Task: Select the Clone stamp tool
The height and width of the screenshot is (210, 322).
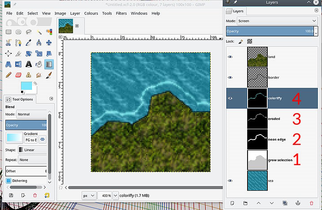Action: pos(29,75)
